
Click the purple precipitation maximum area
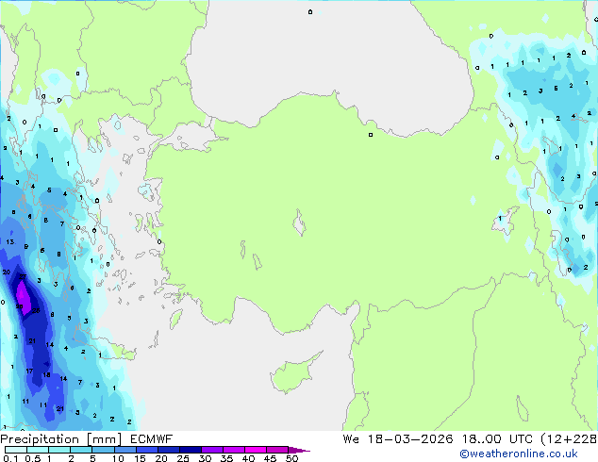pos(24,299)
